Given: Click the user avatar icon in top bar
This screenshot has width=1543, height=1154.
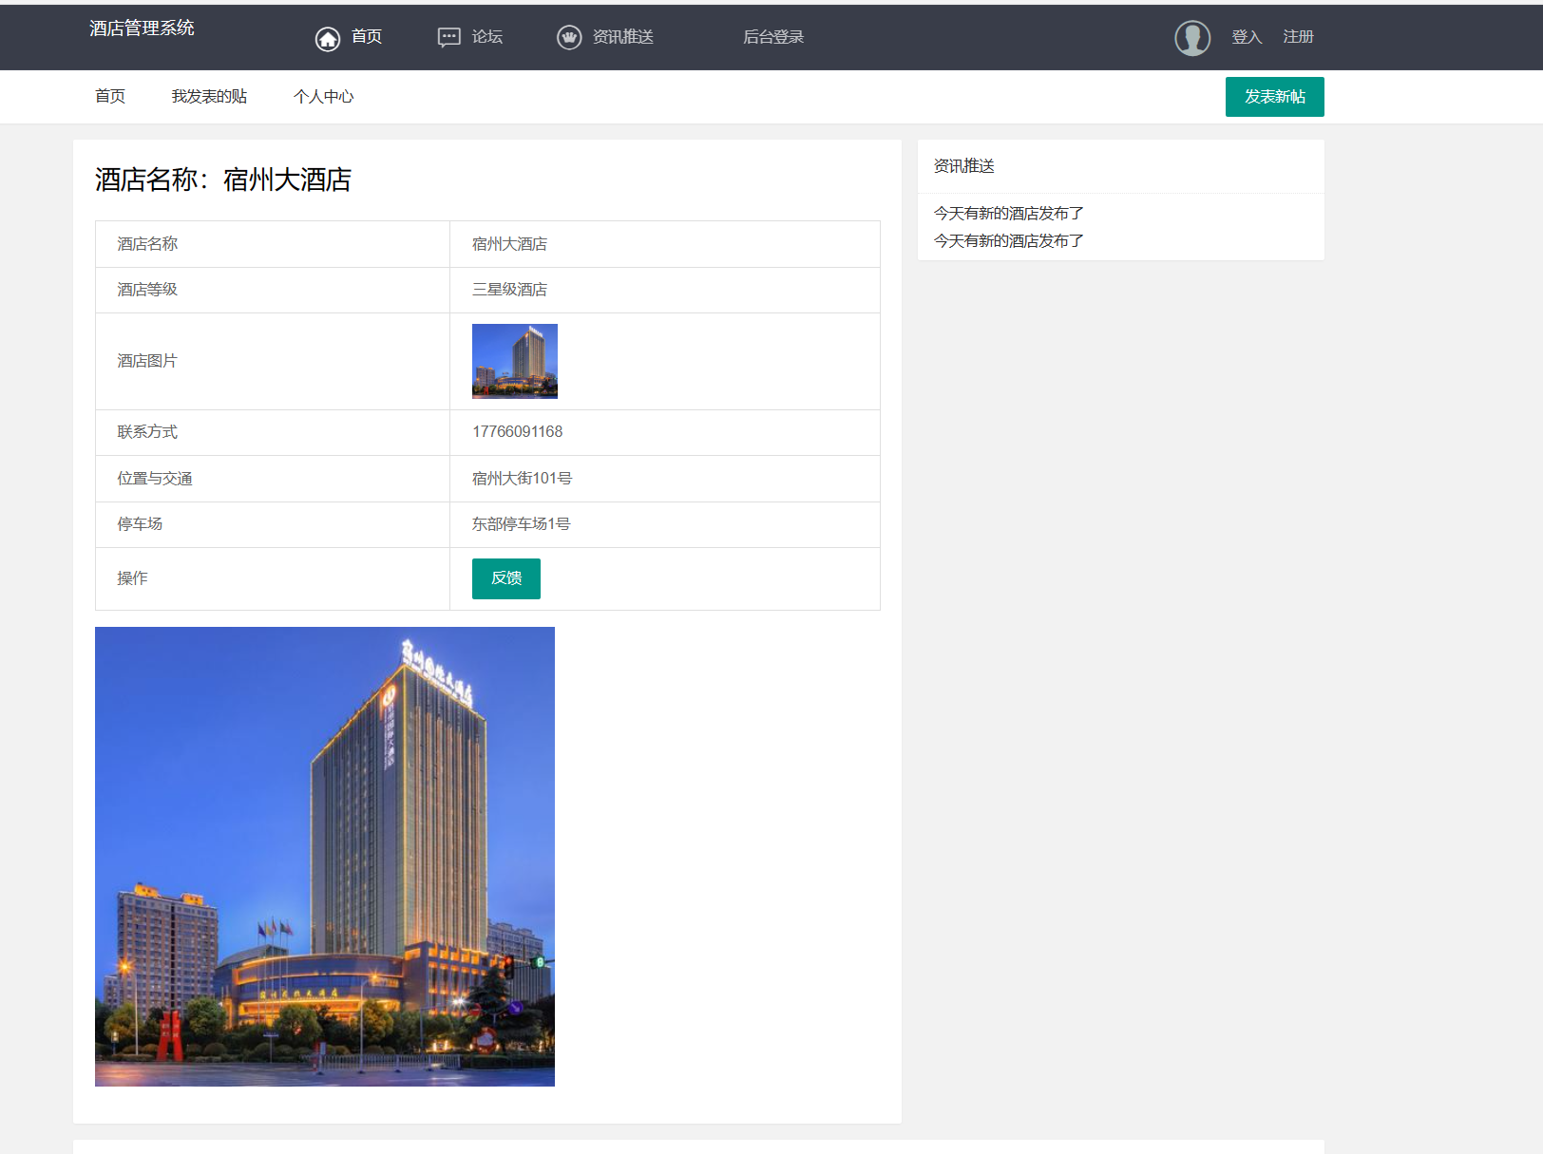Looking at the screenshot, I should [1192, 37].
